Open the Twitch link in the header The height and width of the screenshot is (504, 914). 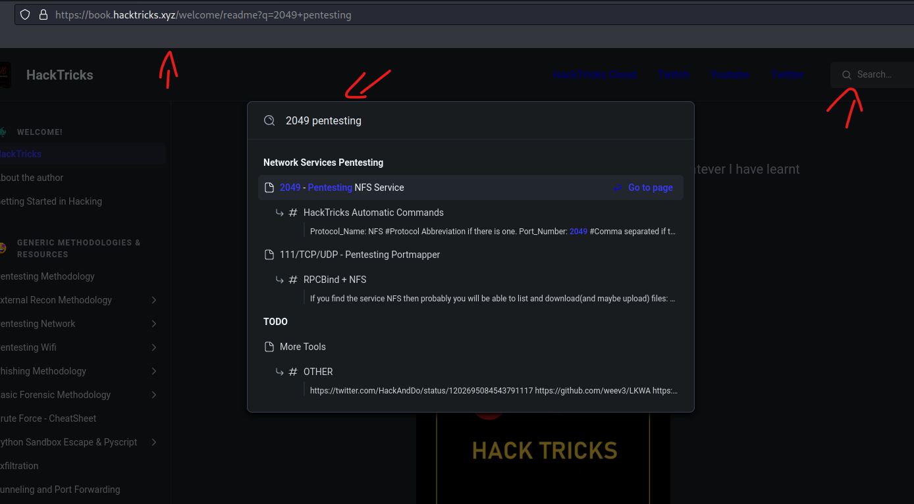pos(674,75)
